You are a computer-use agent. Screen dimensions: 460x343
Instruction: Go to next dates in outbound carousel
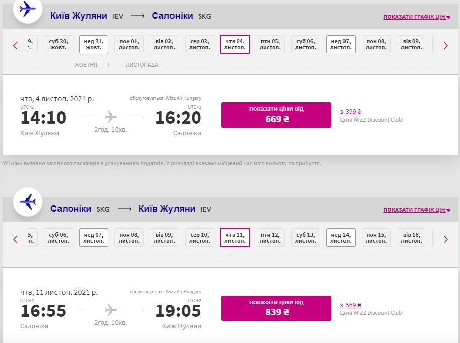pyautogui.click(x=445, y=45)
